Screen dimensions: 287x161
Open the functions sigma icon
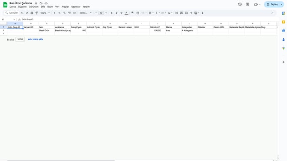coord(203,13)
